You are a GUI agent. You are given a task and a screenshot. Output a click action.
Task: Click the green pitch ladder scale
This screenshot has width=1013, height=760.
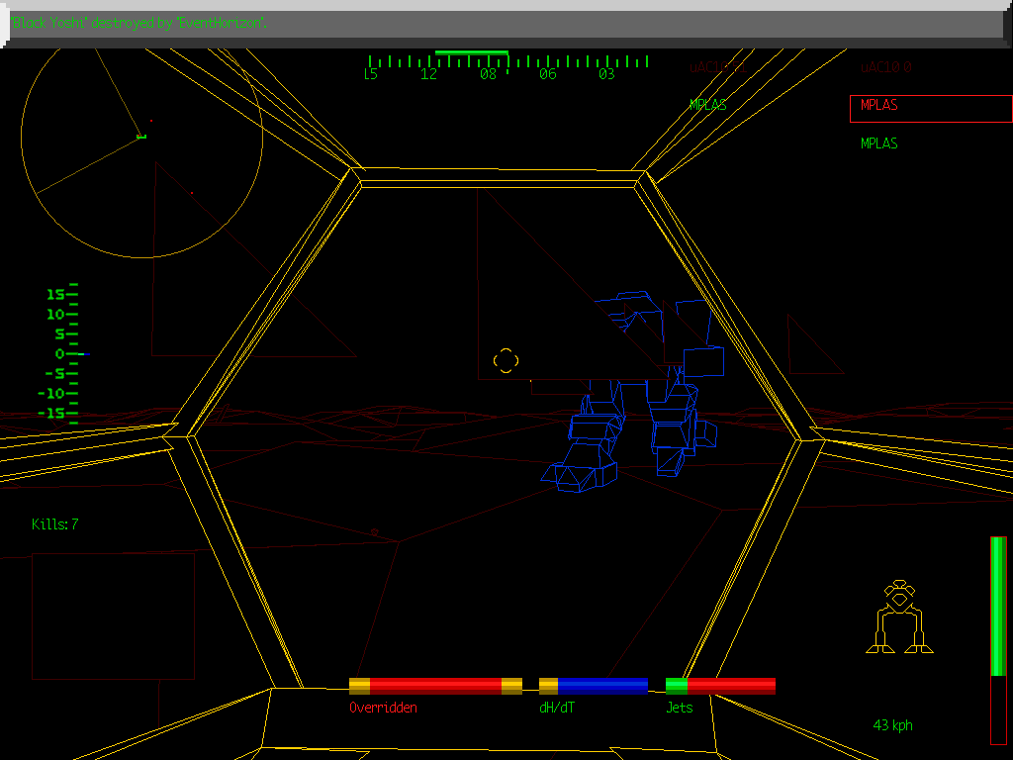coord(61,353)
